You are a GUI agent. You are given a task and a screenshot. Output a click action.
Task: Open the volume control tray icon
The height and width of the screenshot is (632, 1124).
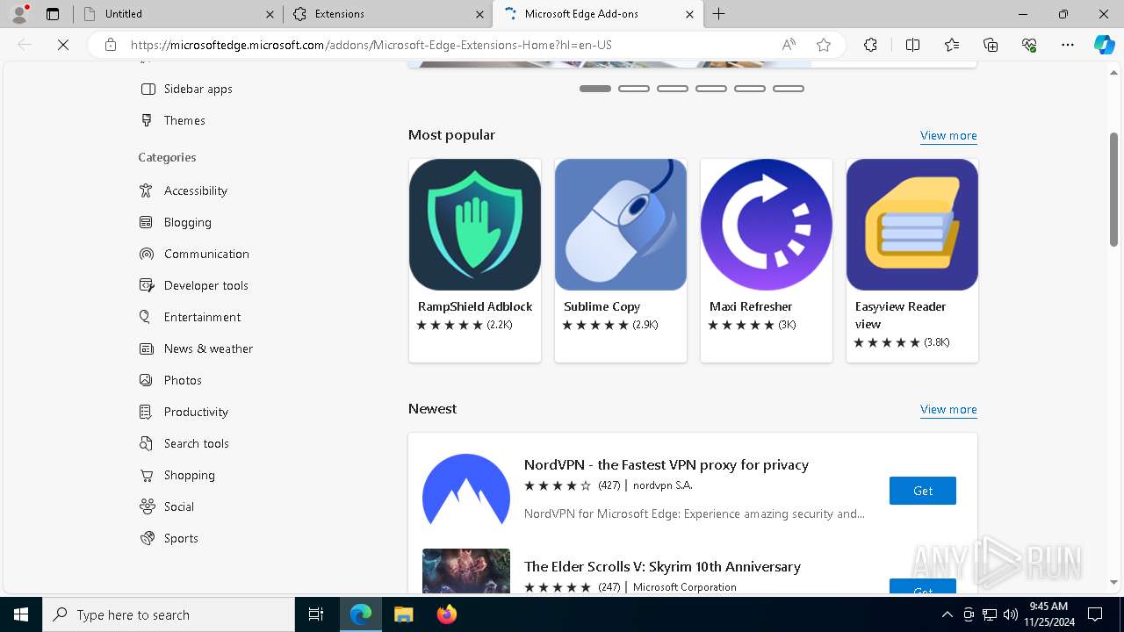point(1011,614)
